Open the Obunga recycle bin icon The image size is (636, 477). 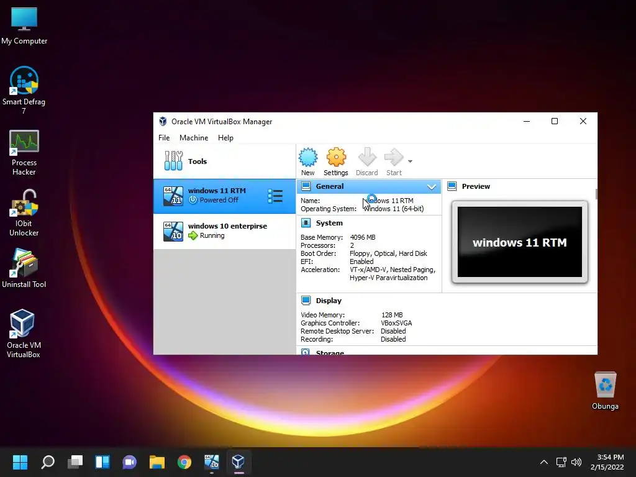point(605,391)
